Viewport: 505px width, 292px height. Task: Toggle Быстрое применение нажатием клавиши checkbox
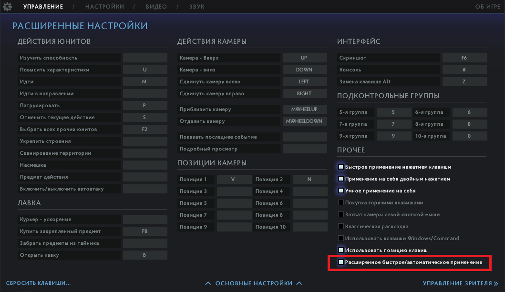coord(341,167)
